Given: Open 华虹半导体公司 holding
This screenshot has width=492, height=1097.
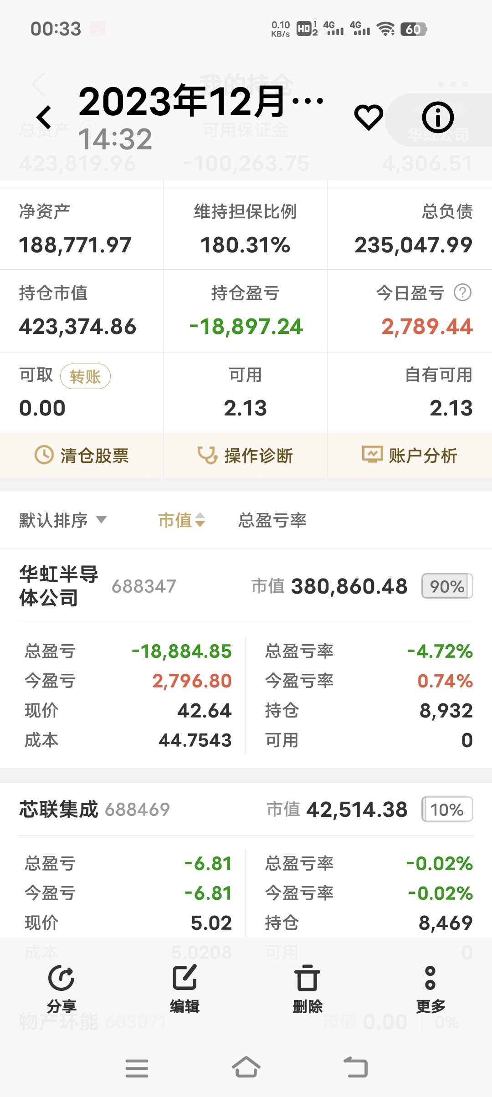Looking at the screenshot, I should point(58,586).
